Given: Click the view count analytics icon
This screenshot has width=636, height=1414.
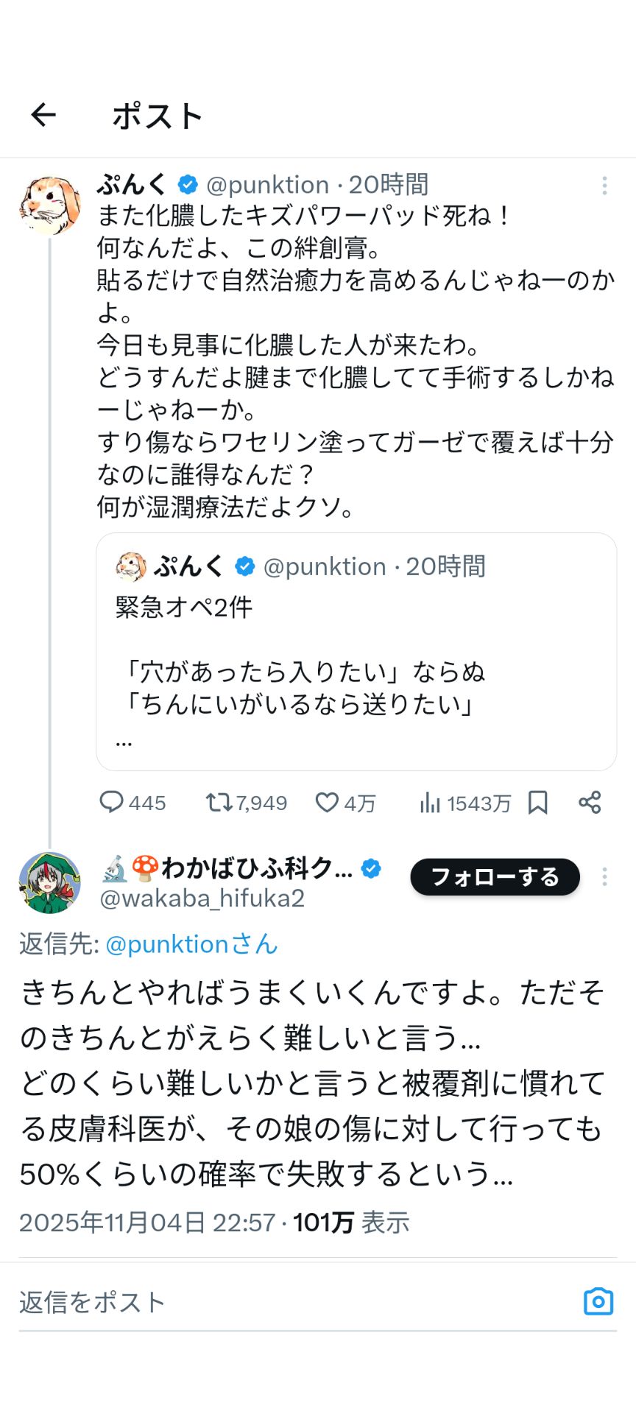Looking at the screenshot, I should 431,803.
